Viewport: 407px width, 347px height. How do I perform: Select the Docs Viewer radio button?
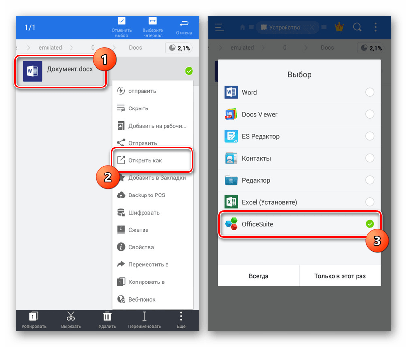click(370, 114)
